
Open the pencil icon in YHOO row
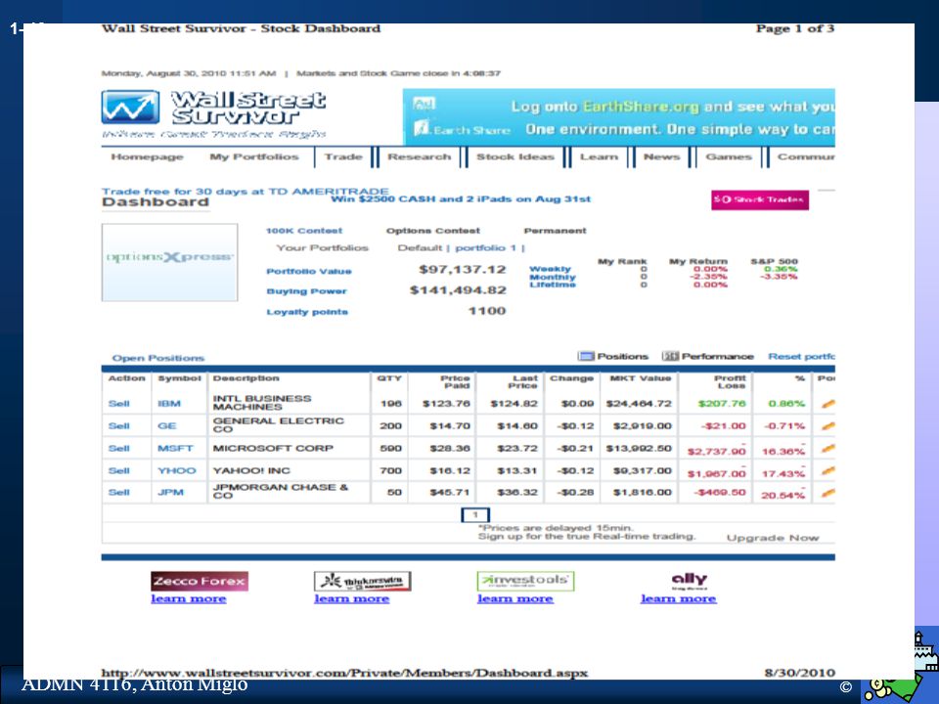coord(828,471)
